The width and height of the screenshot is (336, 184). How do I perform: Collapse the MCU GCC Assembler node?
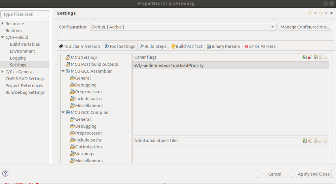(x=63, y=71)
